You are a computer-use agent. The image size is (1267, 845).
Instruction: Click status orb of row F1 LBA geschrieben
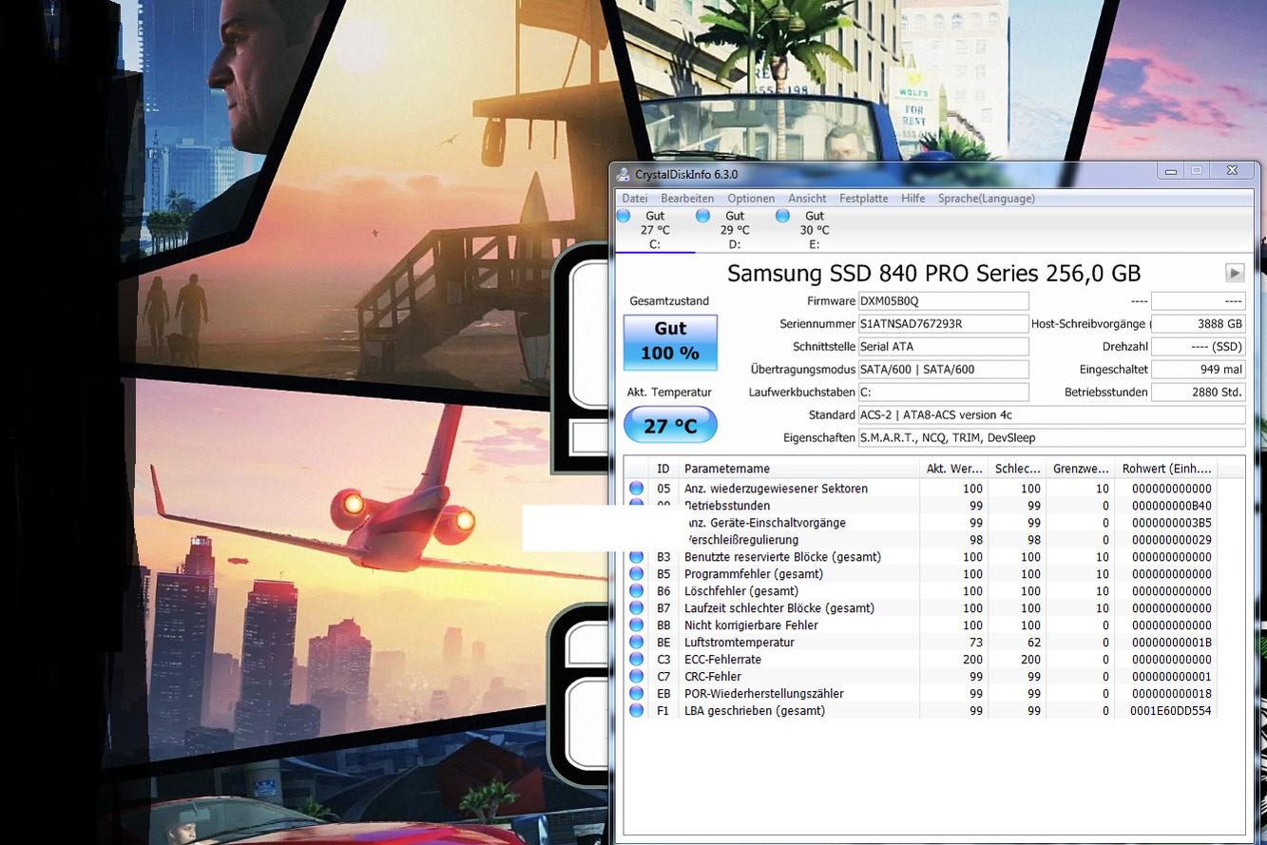(x=636, y=711)
